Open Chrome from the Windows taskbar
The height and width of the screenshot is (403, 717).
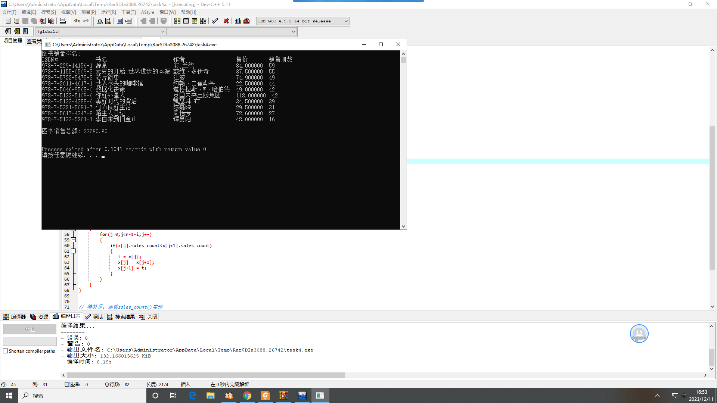247,396
